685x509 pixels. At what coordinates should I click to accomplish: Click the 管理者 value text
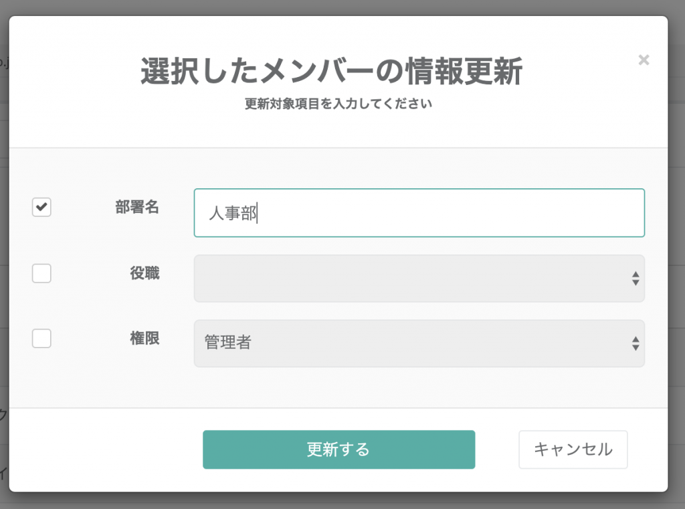228,344
